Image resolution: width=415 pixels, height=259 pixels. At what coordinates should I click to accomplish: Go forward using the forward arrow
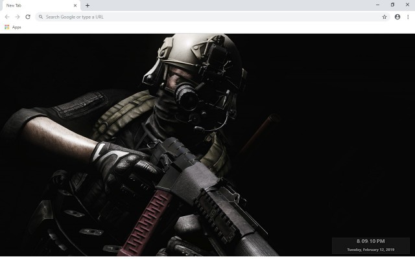[x=18, y=17]
